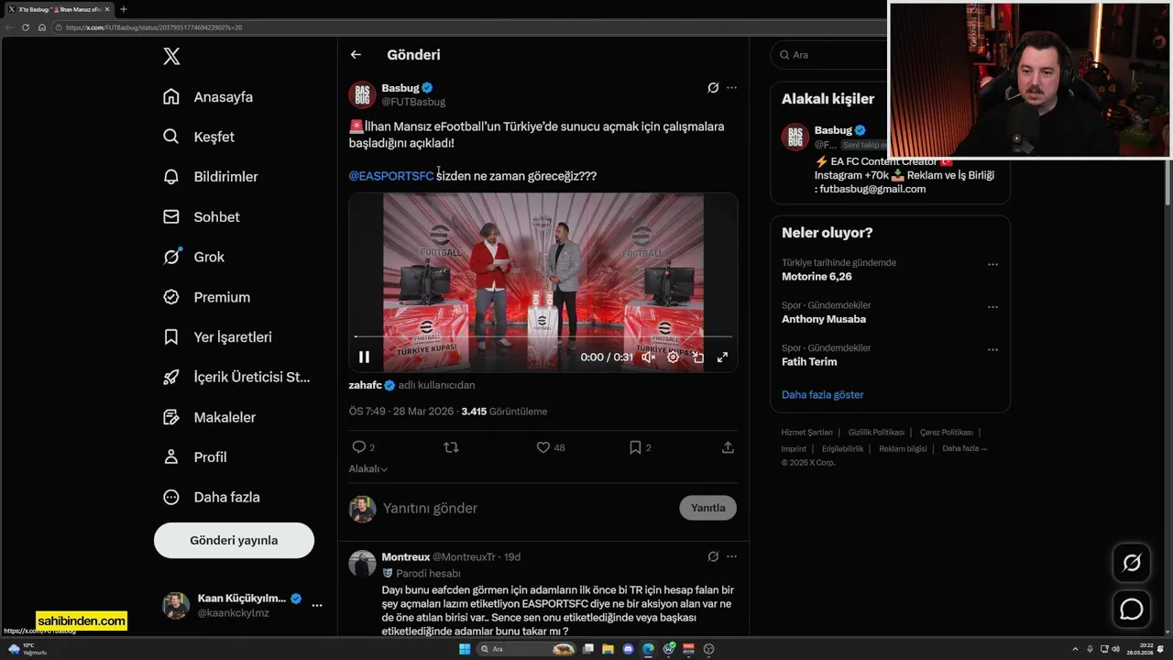Open the floating chat messages button

(x=1132, y=609)
